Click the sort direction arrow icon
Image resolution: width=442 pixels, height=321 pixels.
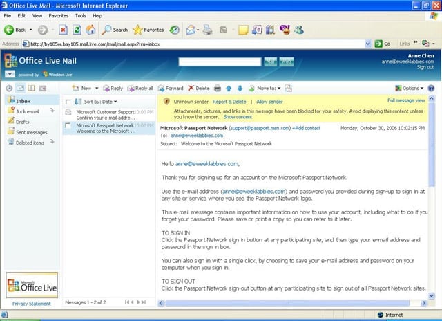(78, 102)
